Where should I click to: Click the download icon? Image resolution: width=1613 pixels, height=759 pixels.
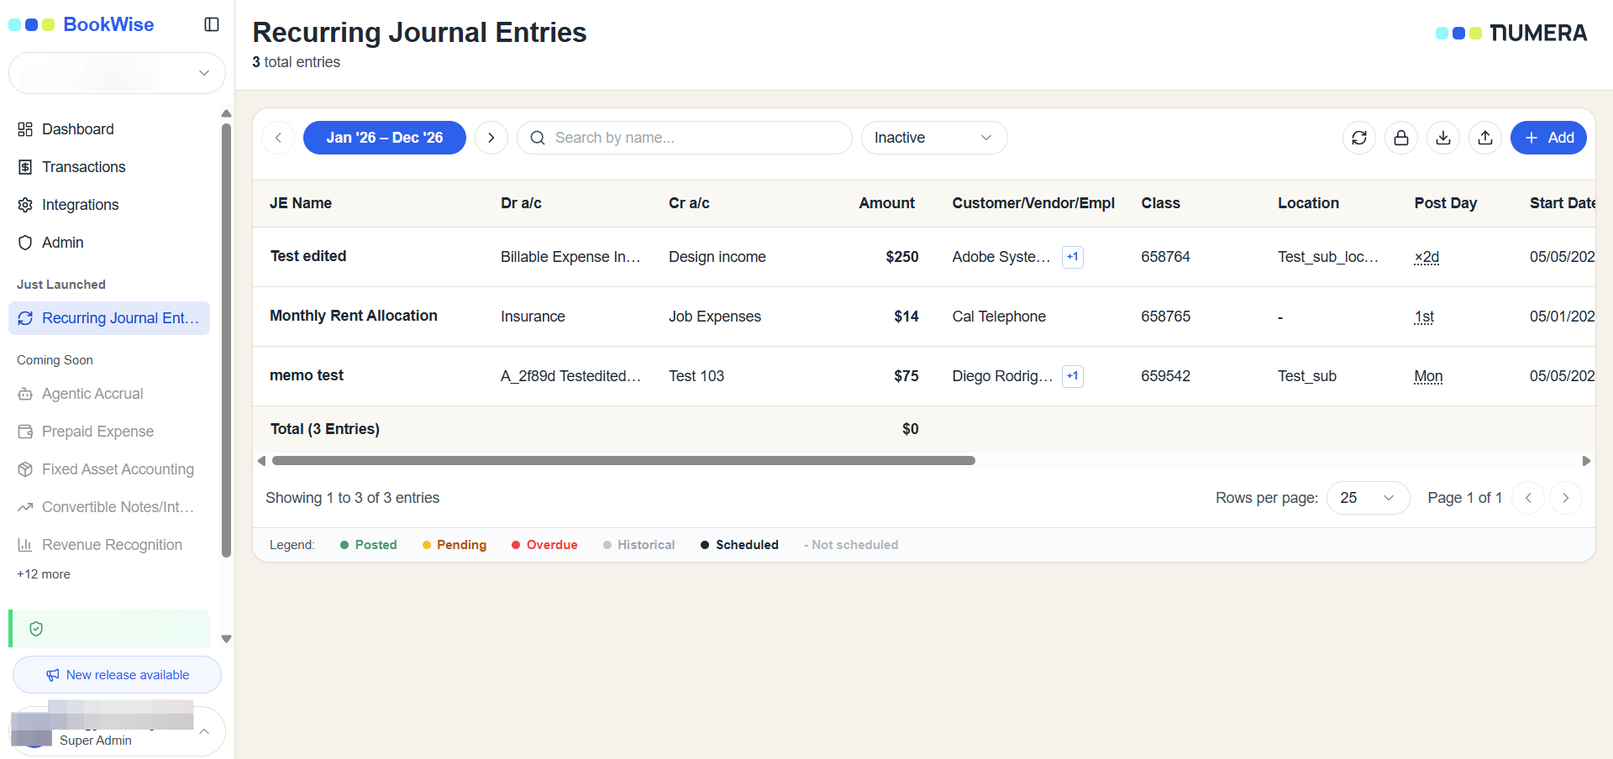(x=1443, y=138)
